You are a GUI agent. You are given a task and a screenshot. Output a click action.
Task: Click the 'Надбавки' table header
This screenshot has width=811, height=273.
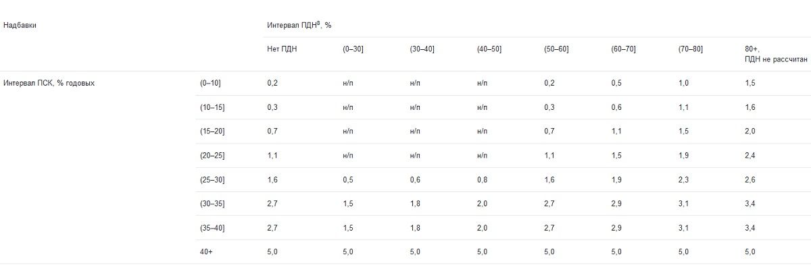click(x=20, y=25)
